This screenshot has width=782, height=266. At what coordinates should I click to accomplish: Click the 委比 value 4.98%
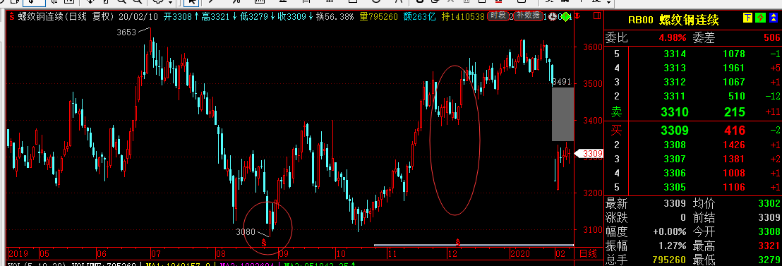pos(673,38)
